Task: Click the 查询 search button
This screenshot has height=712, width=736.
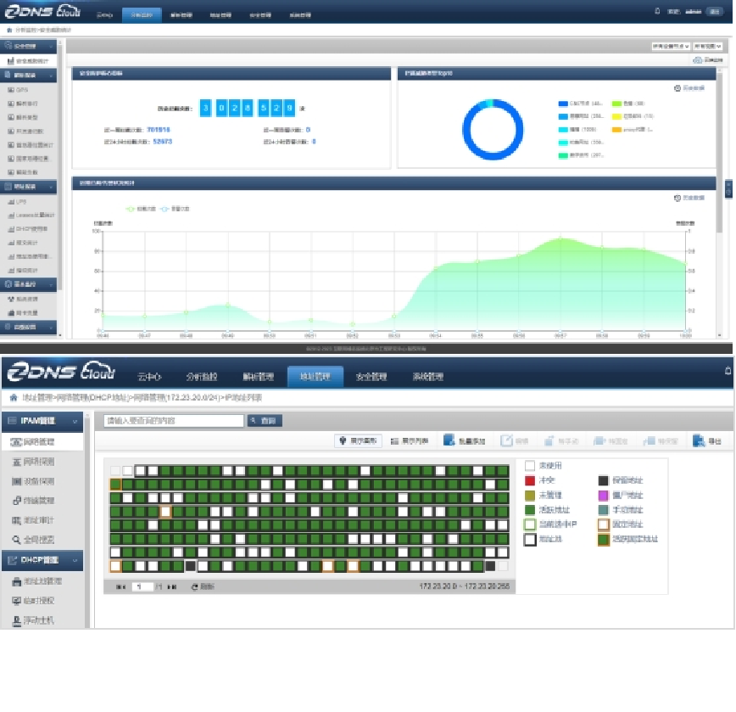Action: 265,421
